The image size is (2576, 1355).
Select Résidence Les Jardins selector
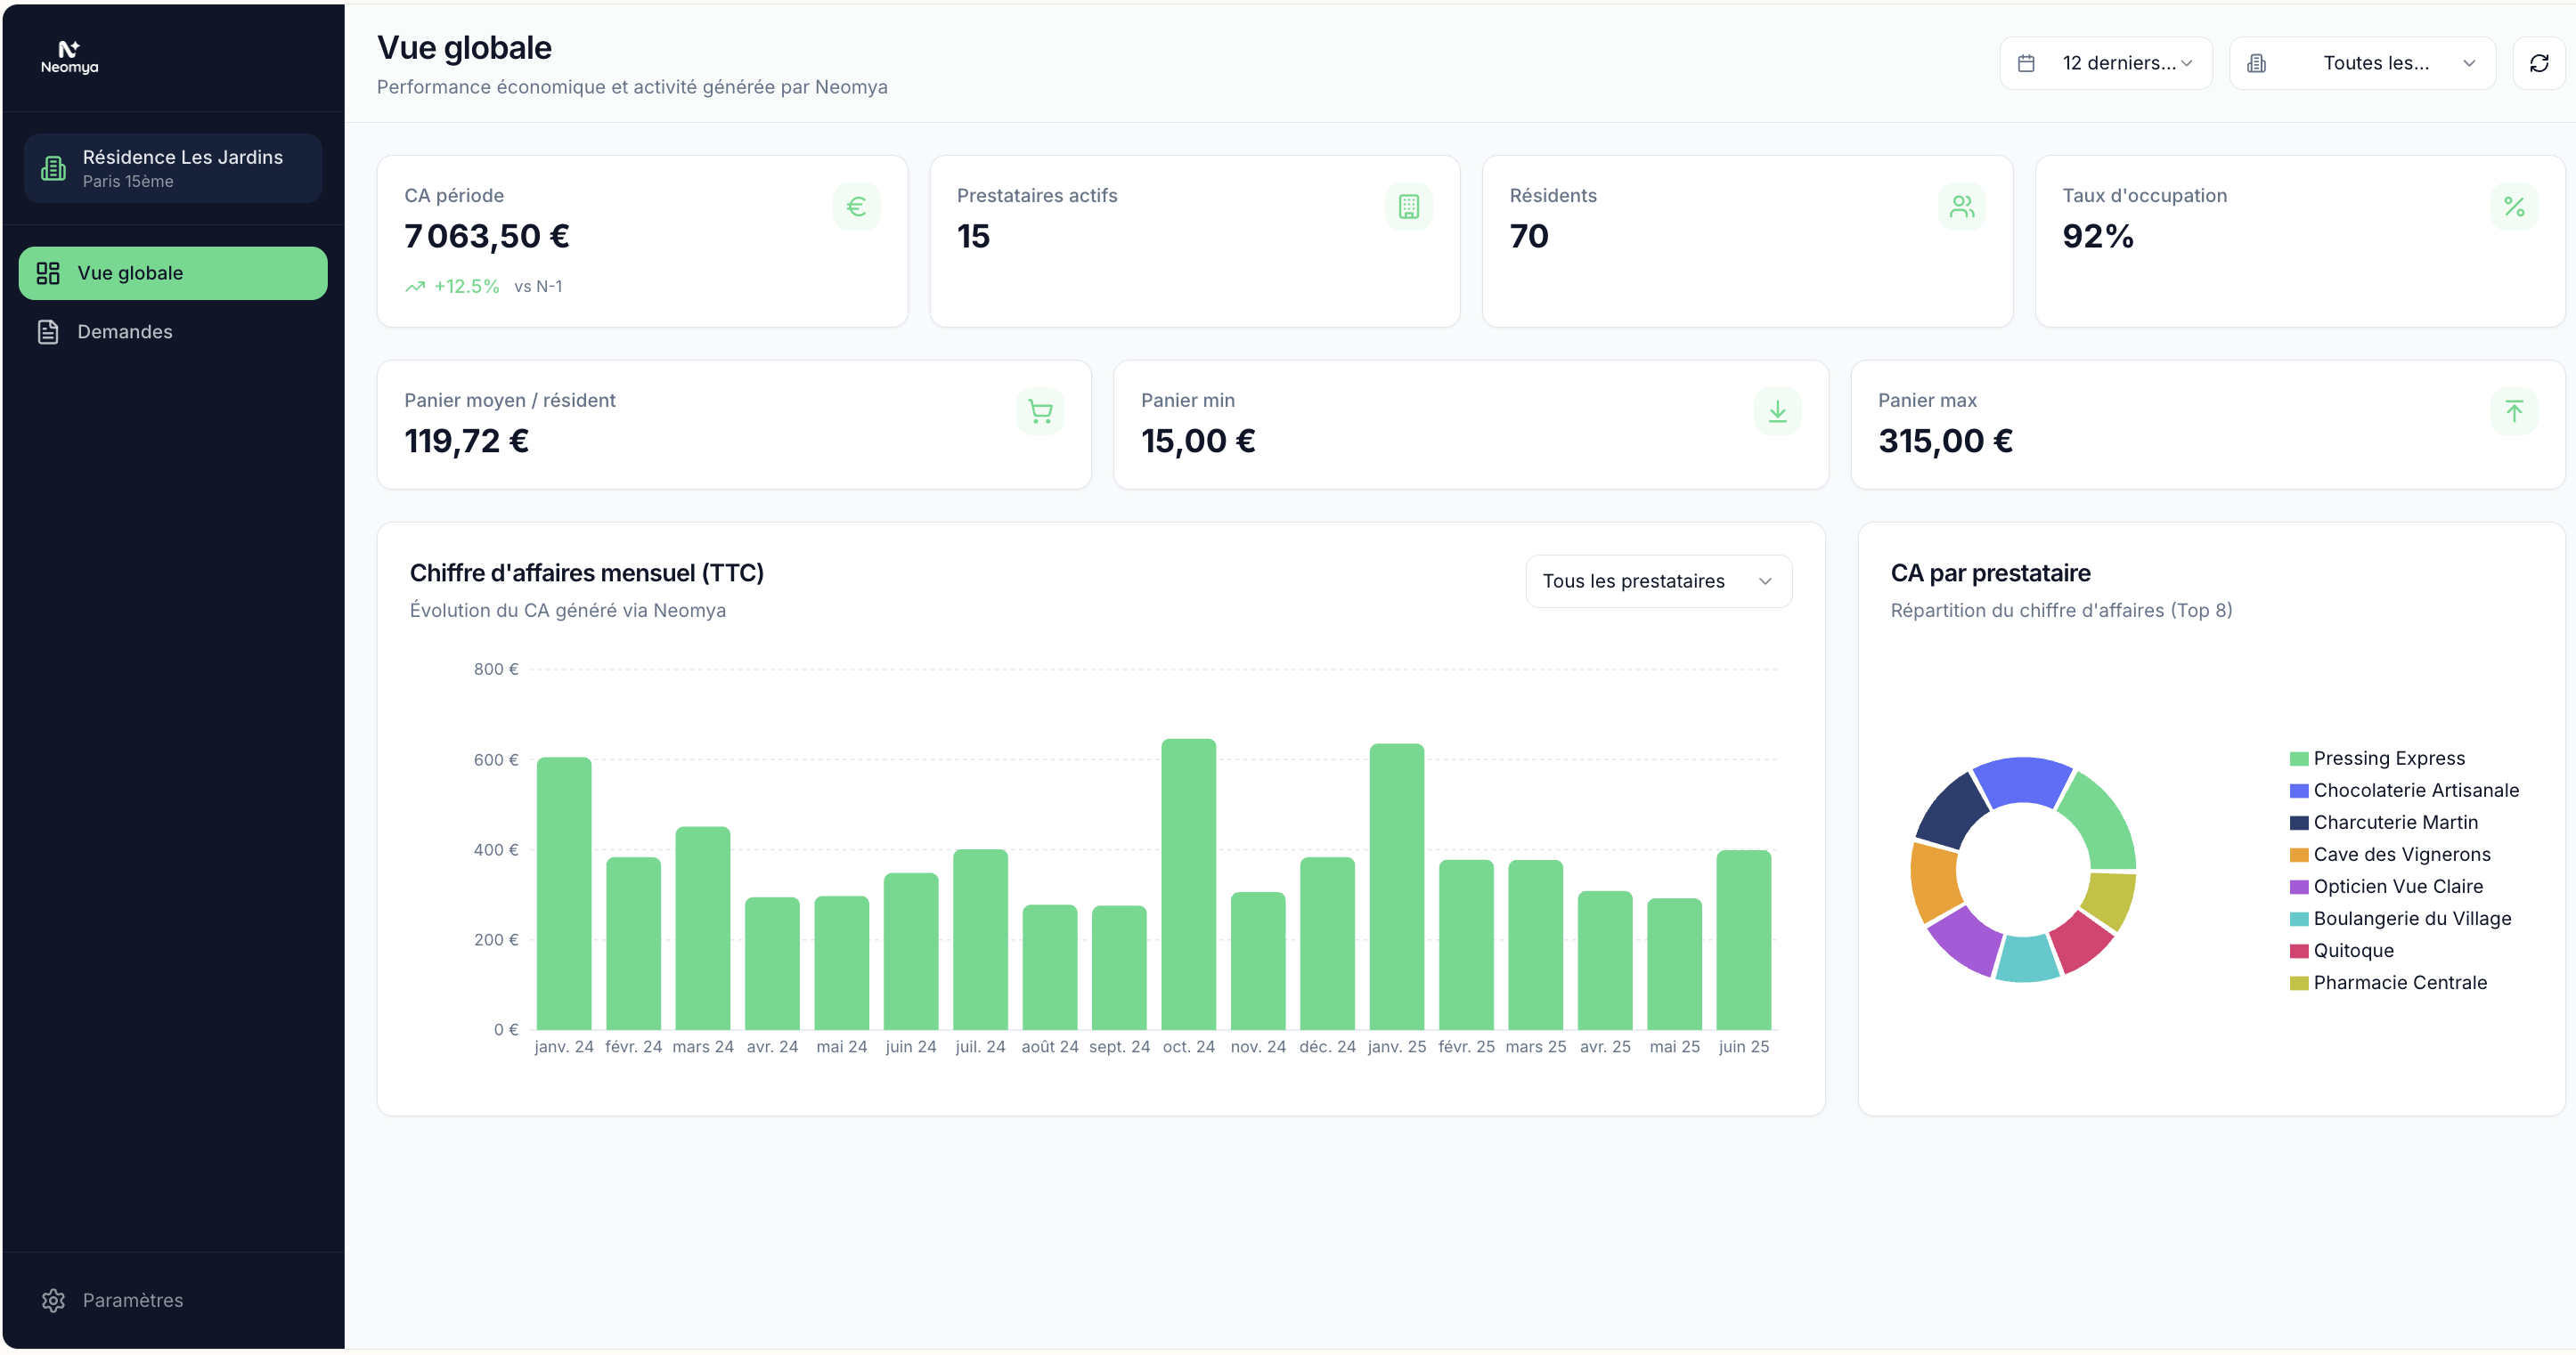point(173,169)
